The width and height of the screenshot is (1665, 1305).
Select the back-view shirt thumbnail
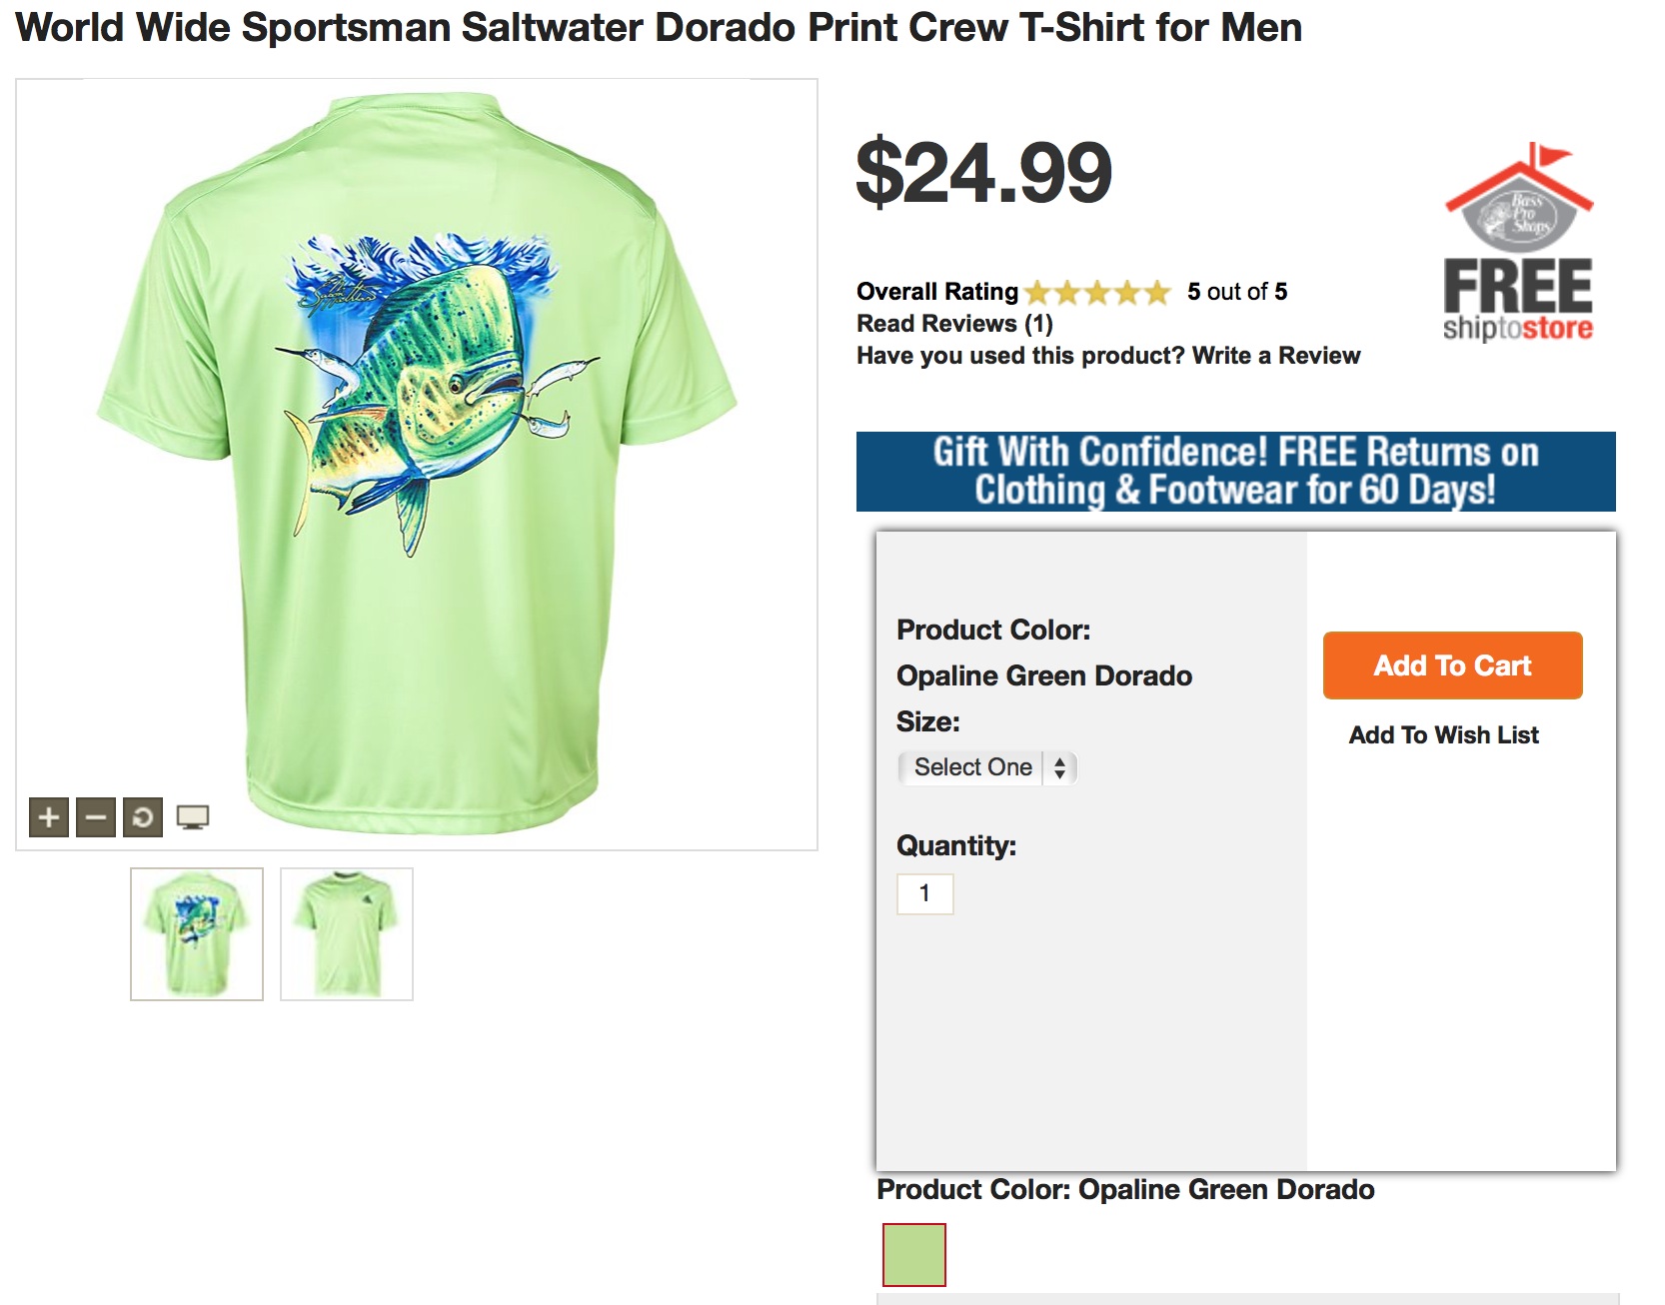point(197,933)
